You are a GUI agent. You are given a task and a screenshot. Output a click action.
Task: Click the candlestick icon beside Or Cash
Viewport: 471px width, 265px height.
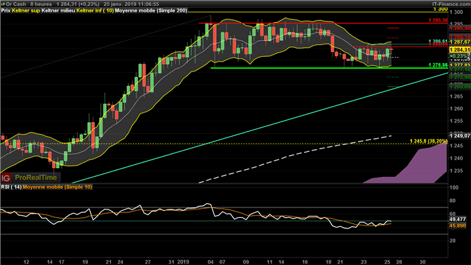(3, 4)
